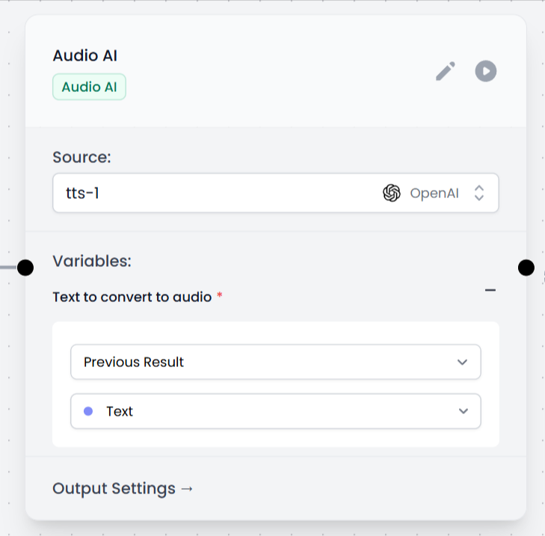
Task: Click the OpenAI provider label
Action: [434, 193]
